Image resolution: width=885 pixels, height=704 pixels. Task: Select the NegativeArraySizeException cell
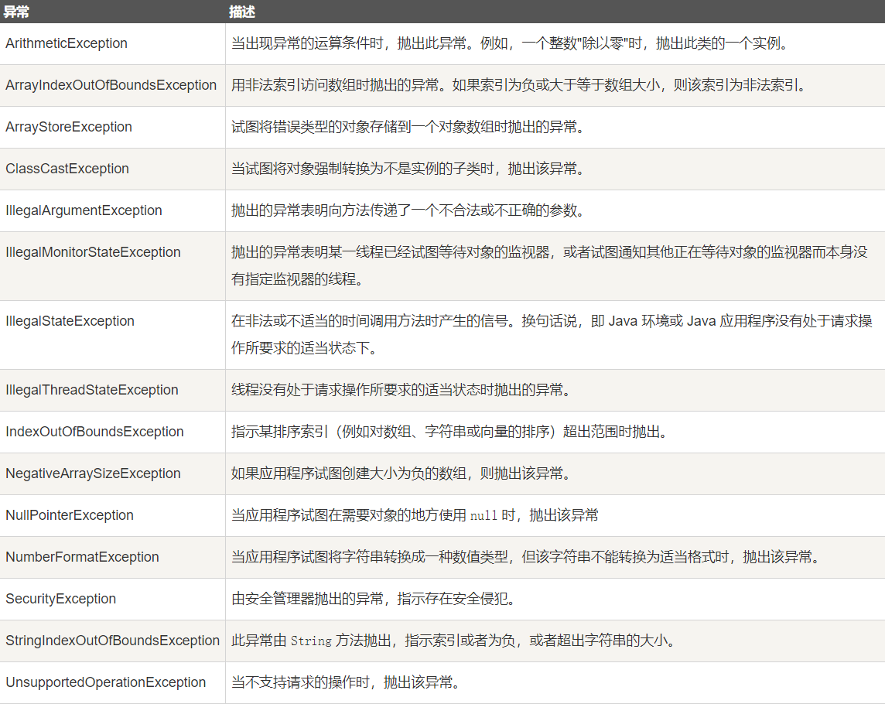pos(93,473)
